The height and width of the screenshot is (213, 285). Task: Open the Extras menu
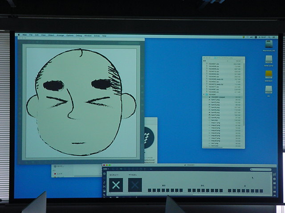pos(97,36)
